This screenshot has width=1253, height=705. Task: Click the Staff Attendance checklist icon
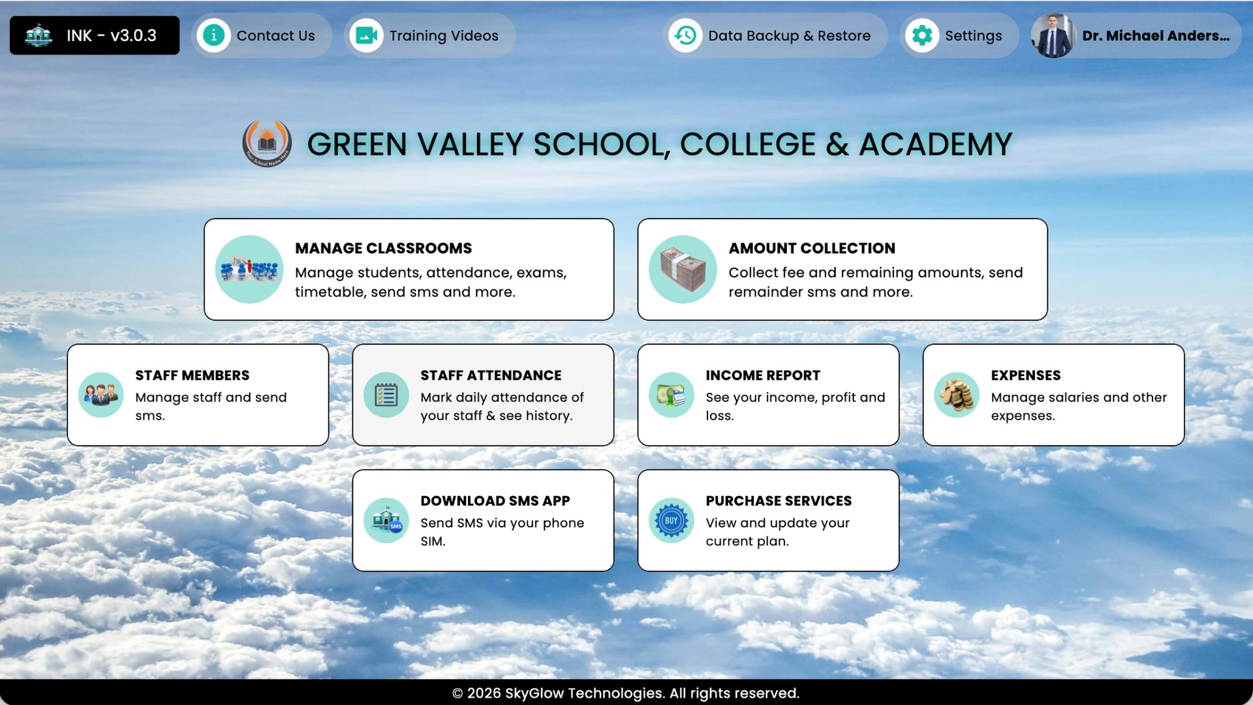click(386, 394)
